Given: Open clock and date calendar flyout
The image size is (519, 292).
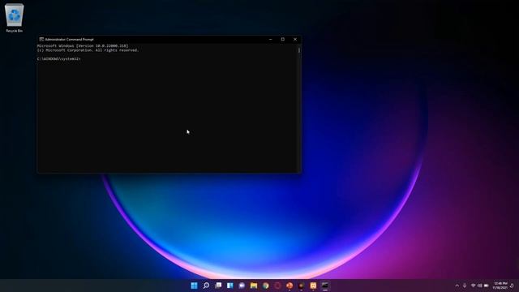Looking at the screenshot, I should coord(500,286).
